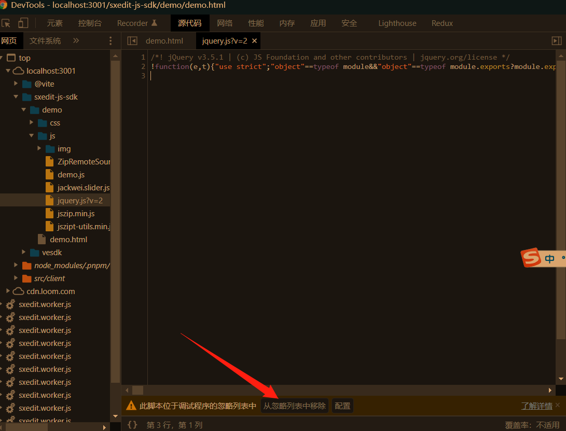Dismiss the ignore list warning bar
This screenshot has width=566, height=431.
pyautogui.click(x=558, y=405)
